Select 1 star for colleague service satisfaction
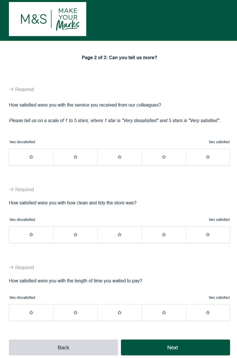 pyautogui.click(x=31, y=157)
